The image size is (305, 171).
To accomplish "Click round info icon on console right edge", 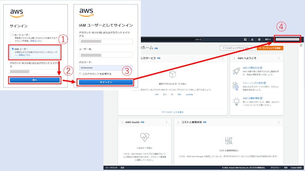I will pyautogui.click(x=301, y=46).
